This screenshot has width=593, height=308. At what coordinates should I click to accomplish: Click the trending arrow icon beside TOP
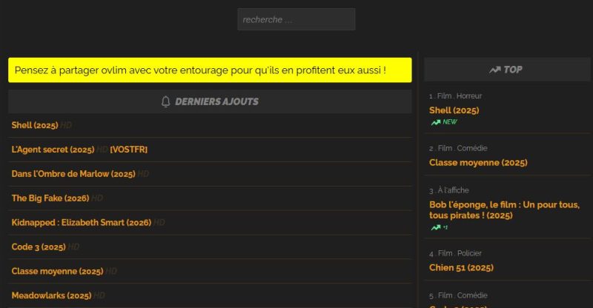tap(495, 70)
